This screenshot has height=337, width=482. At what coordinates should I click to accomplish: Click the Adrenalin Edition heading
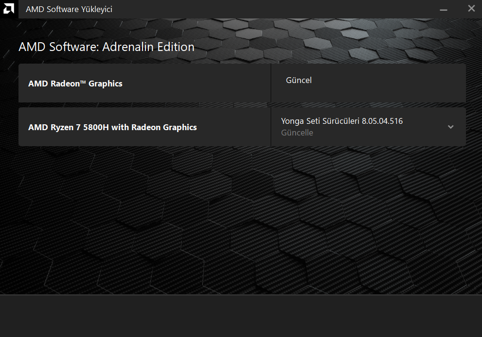(148, 47)
